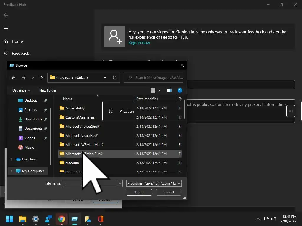Expand the OneDrive tree node
This screenshot has height=226, width=302.
click(12, 159)
